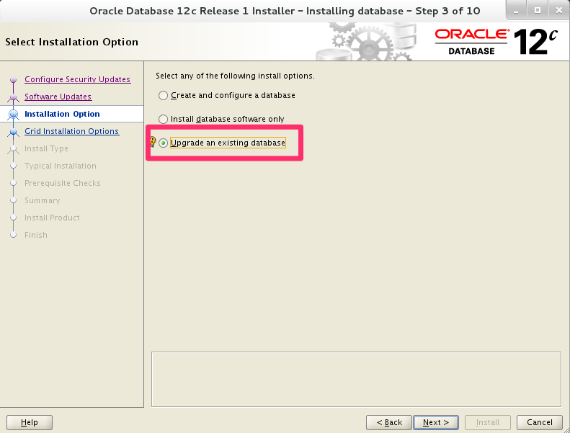
Task: Click Summary step label
Action: tap(43, 200)
